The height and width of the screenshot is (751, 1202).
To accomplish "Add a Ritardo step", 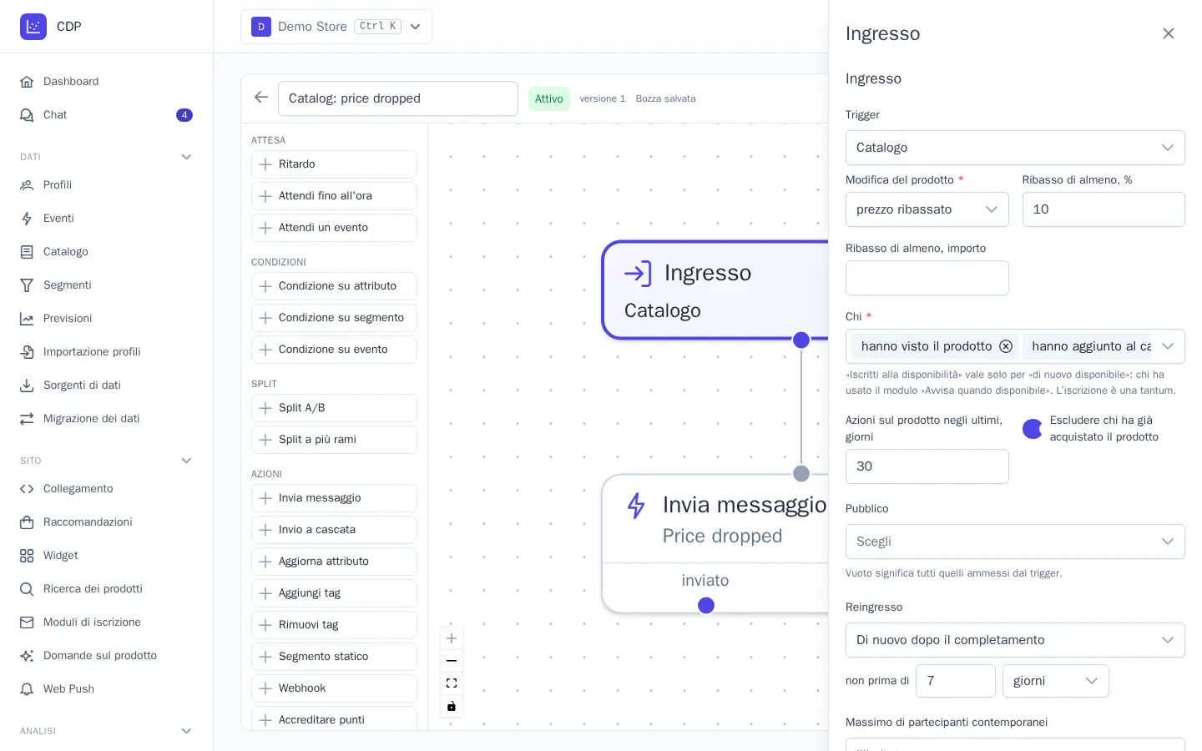I will point(334,164).
